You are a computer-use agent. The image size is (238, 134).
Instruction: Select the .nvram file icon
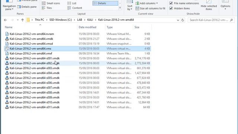tap(7, 34)
